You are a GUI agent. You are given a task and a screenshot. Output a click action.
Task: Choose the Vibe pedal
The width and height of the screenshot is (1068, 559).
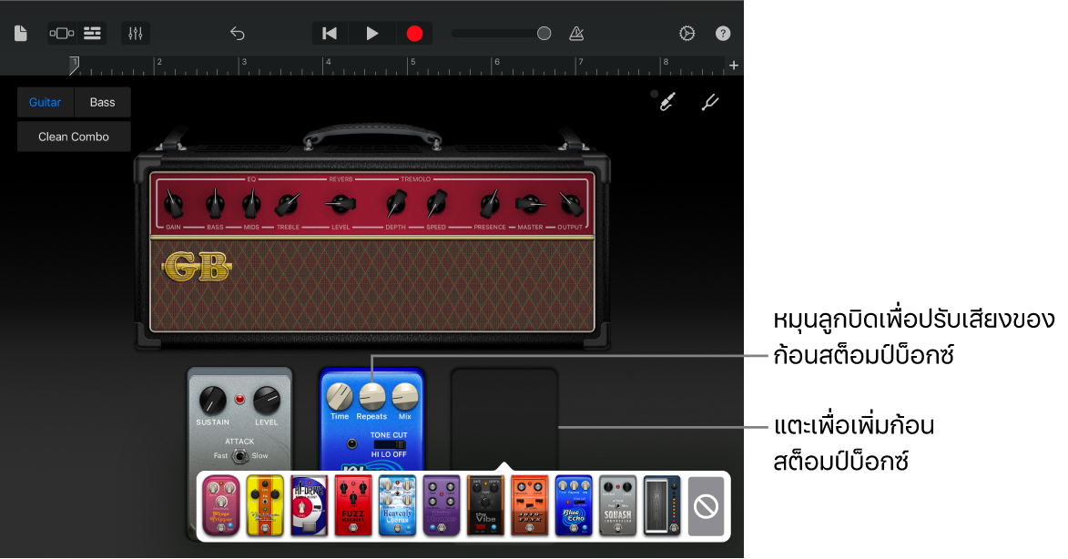click(x=485, y=506)
